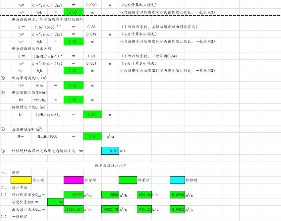Select the green 0.06 cell below 0.019
This screenshot has height=221, width=281.
coord(74,41)
